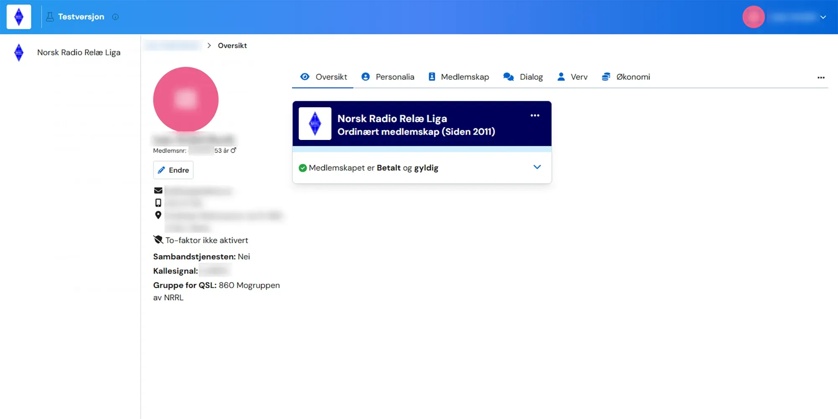This screenshot has width=838, height=419.
Task: Click the NRRL logo in the membership card
Action: click(315, 124)
